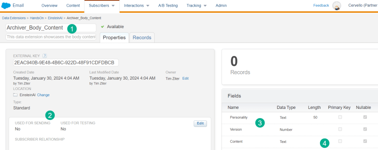Toggle Nullable checkbox for Version field

click(x=365, y=129)
